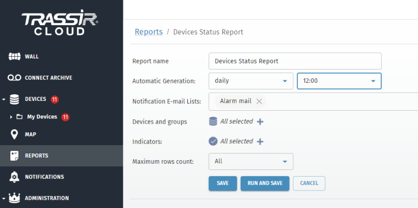The image size is (418, 208).
Task: Click the Run and Save button
Action: (x=265, y=183)
